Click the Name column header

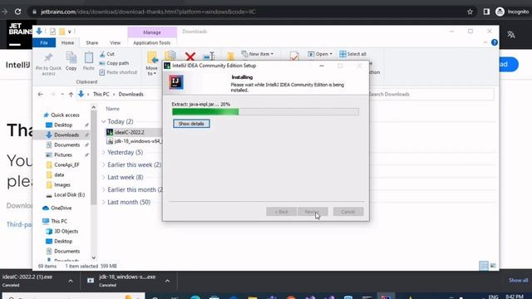[113, 109]
